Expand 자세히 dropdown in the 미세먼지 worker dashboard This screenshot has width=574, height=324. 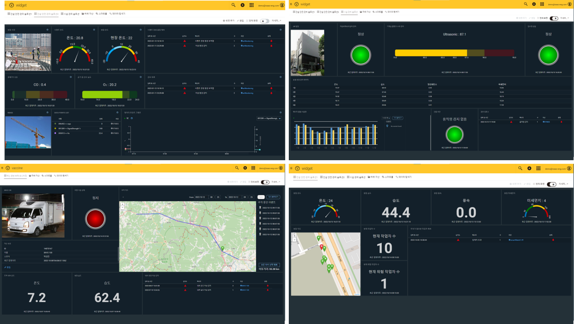[x=563, y=184]
